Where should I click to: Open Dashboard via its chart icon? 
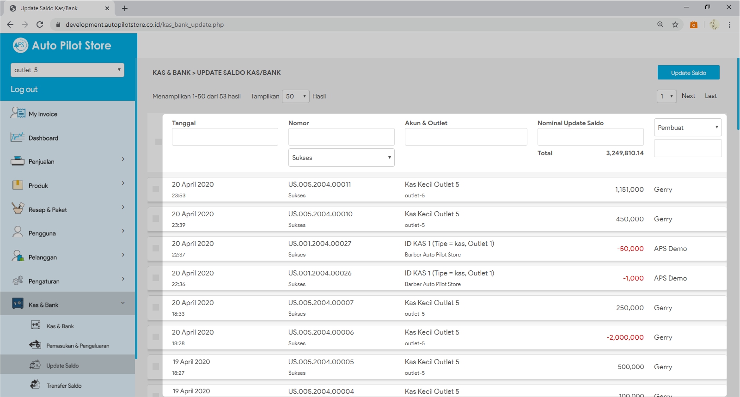18,137
